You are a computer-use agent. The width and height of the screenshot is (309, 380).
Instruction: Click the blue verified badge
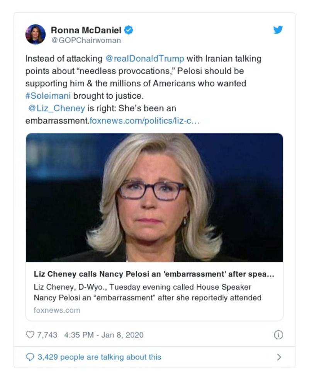point(129,30)
